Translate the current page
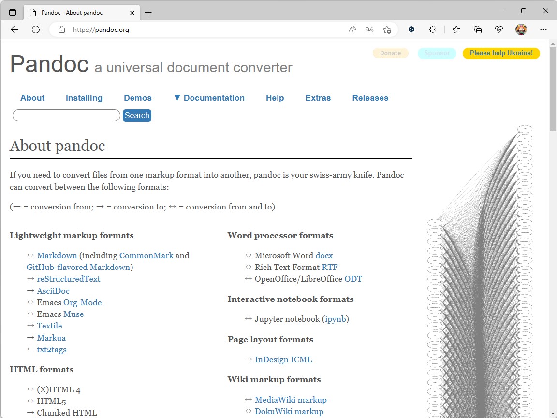Screen dimensions: 557x418 tap(369, 30)
